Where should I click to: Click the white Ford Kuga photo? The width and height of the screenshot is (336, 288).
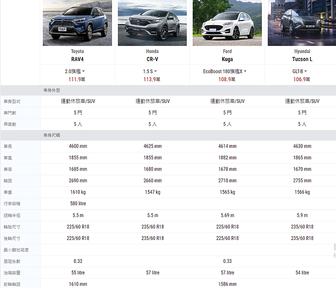227,23
